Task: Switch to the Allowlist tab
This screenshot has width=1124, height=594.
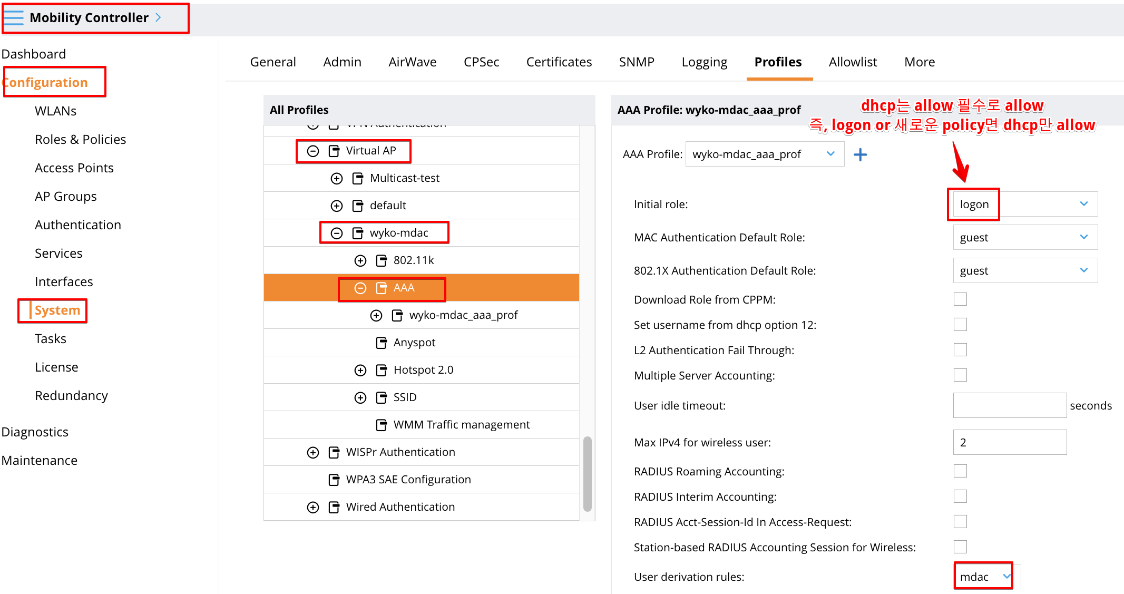Action: tap(852, 62)
